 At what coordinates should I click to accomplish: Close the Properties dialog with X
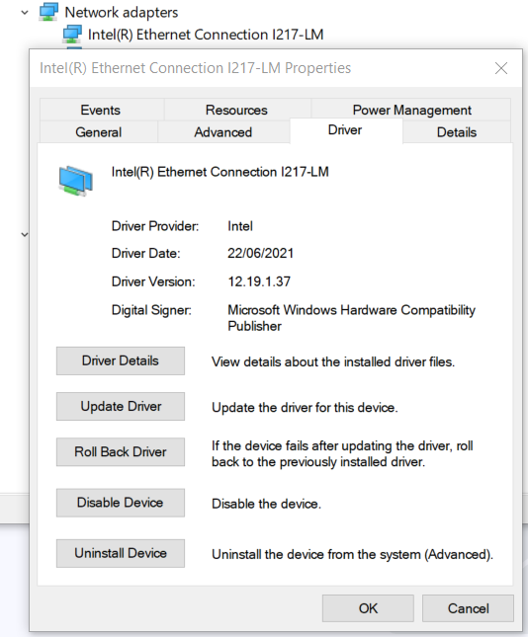tap(501, 68)
